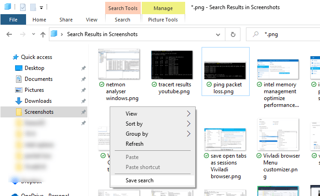Viewport: 320px width, 196px height.
Task: Click the New folder quick access toolbar icon
Action: 33,8
